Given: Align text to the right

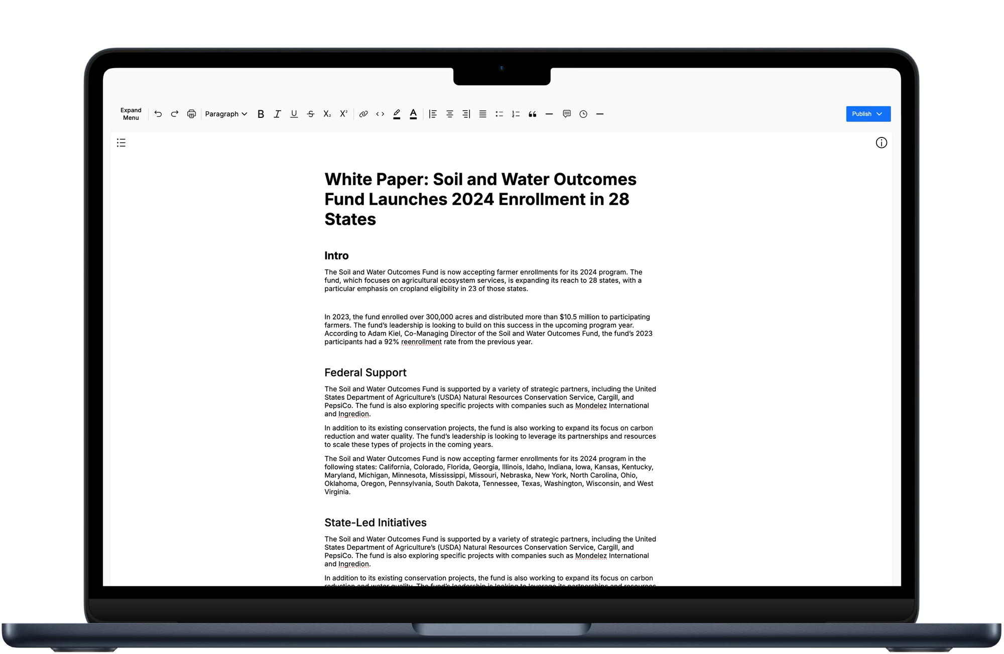Looking at the screenshot, I should pyautogui.click(x=466, y=114).
